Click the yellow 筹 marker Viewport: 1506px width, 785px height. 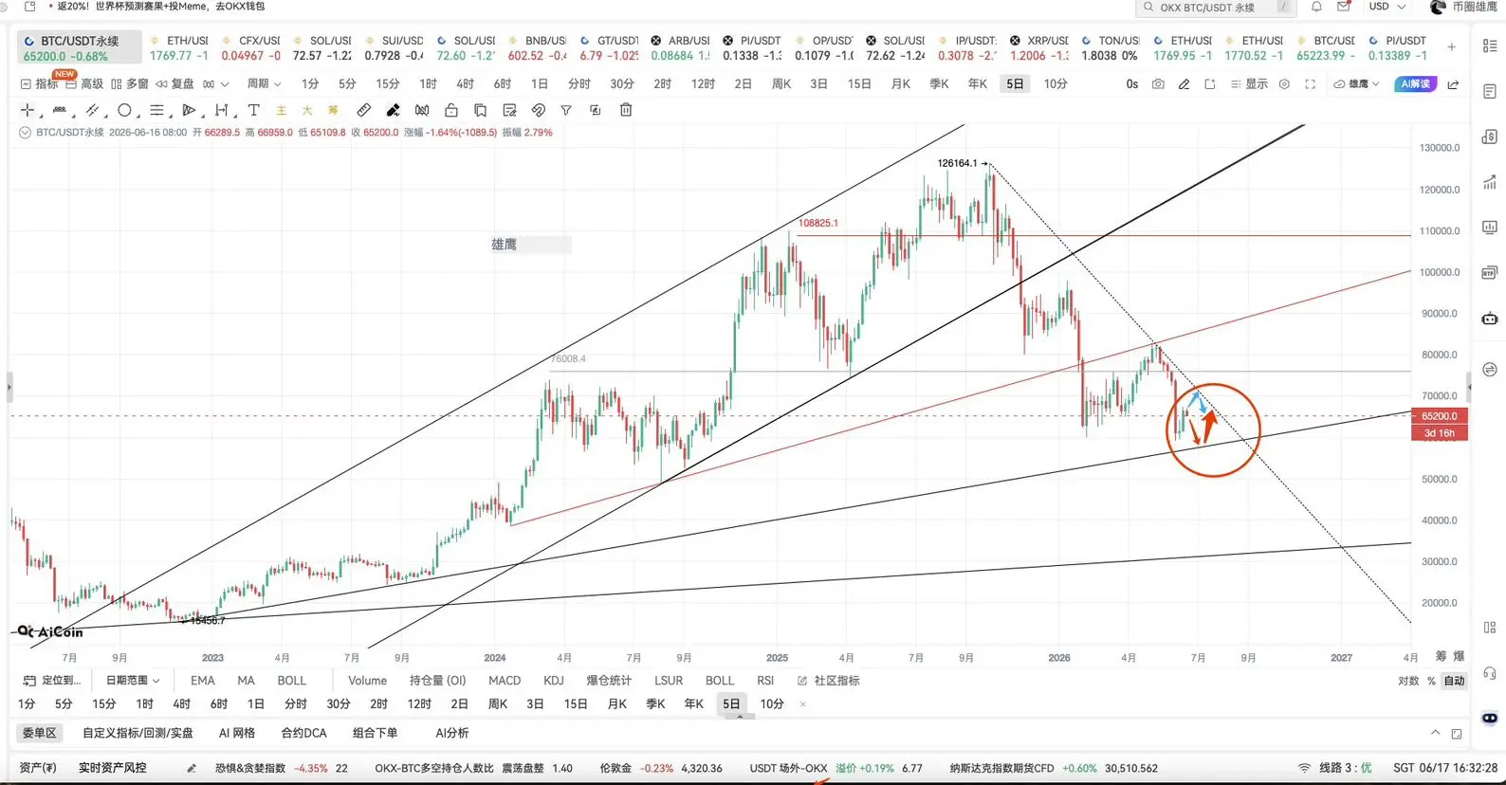tap(333, 110)
